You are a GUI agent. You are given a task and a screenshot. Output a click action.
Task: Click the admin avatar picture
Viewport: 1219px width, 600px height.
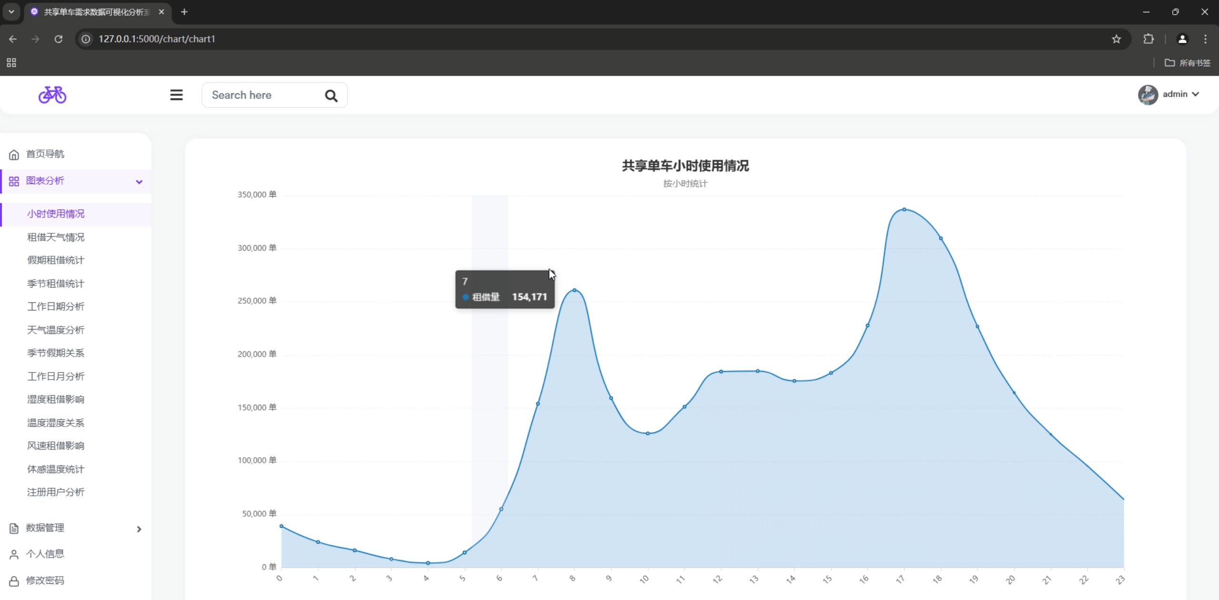pos(1148,94)
